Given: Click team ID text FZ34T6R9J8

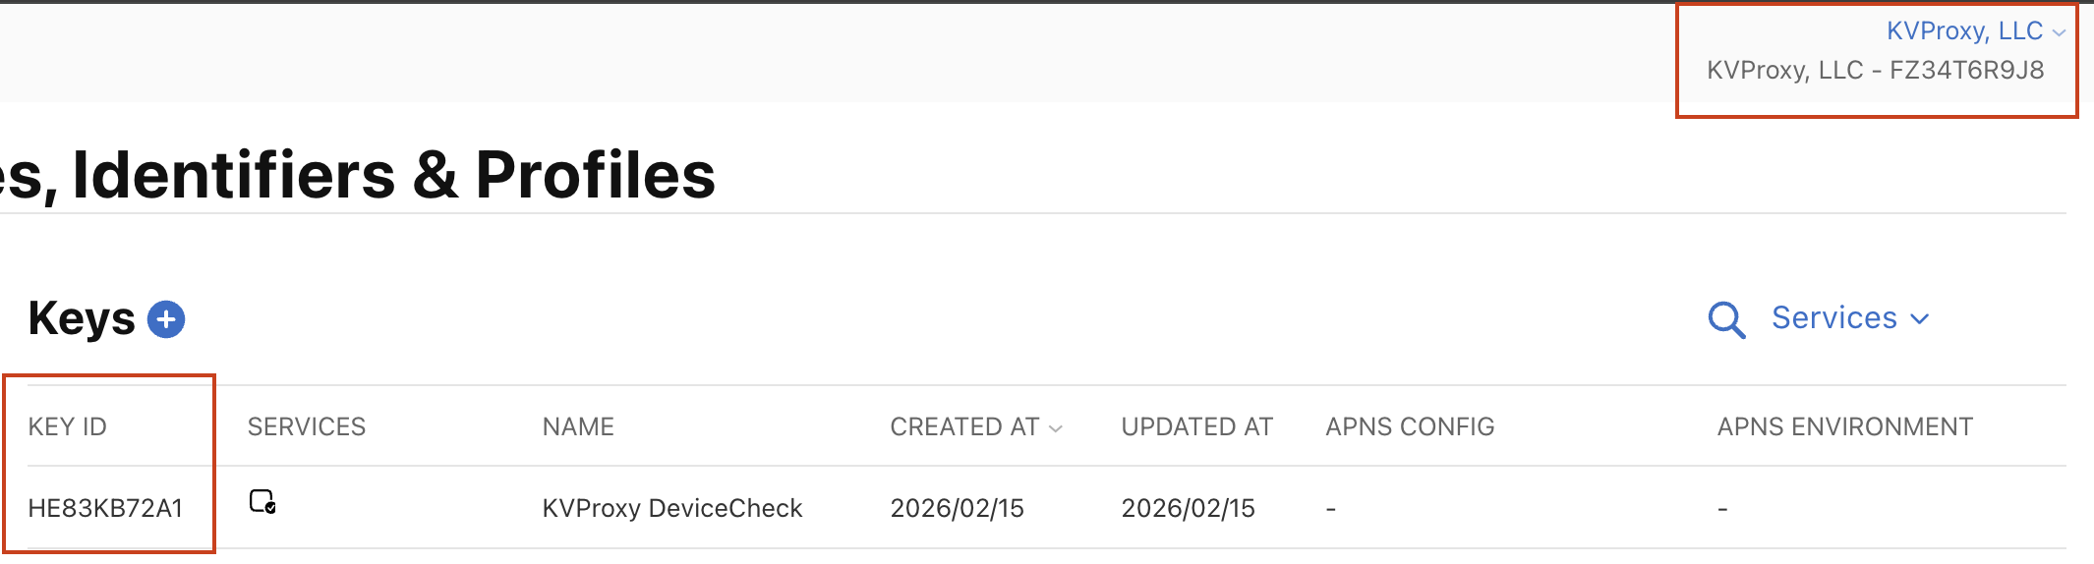Looking at the screenshot, I should [x=1966, y=71].
